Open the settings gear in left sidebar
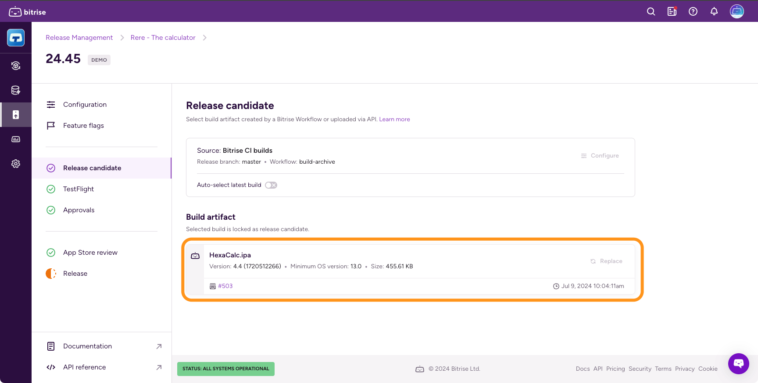The width and height of the screenshot is (758, 383). pos(16,164)
